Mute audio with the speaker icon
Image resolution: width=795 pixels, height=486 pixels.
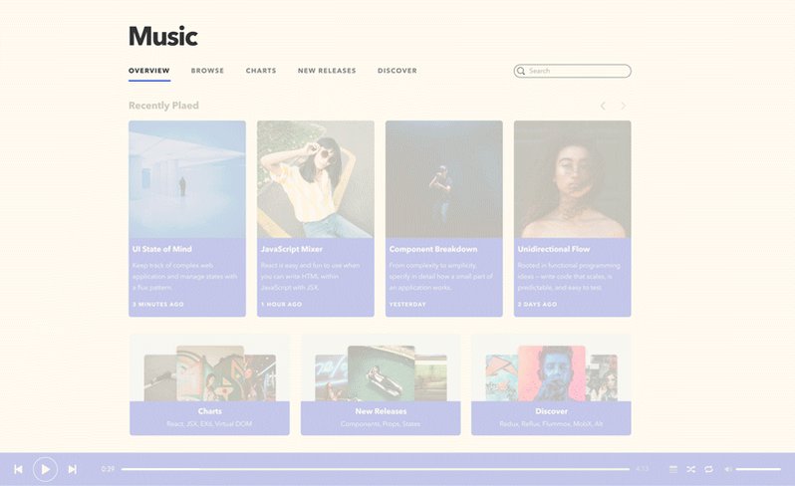[x=728, y=469]
